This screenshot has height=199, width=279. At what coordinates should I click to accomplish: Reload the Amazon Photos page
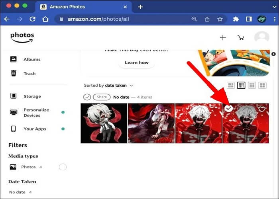click(32, 19)
